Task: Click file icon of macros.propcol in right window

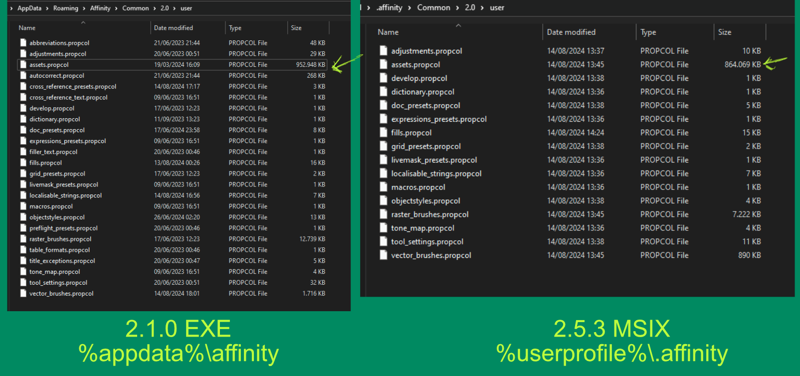Action: click(383, 187)
